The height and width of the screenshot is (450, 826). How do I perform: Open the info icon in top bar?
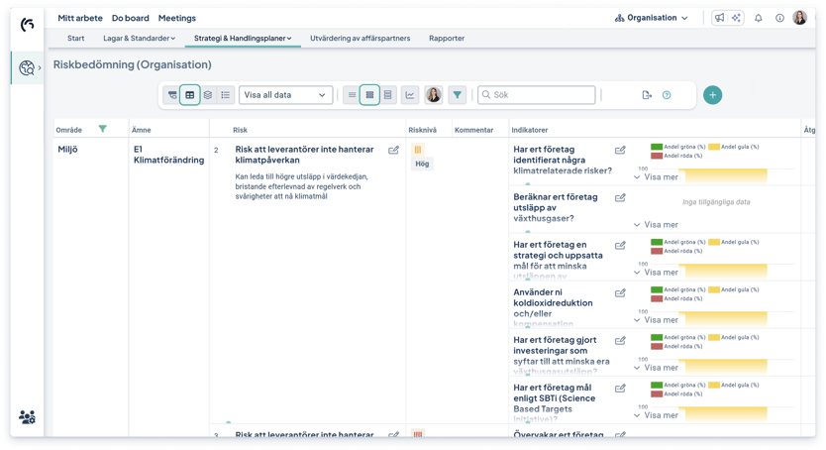[779, 18]
